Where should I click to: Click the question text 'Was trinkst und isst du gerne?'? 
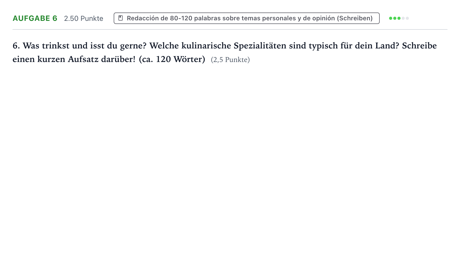coord(85,46)
